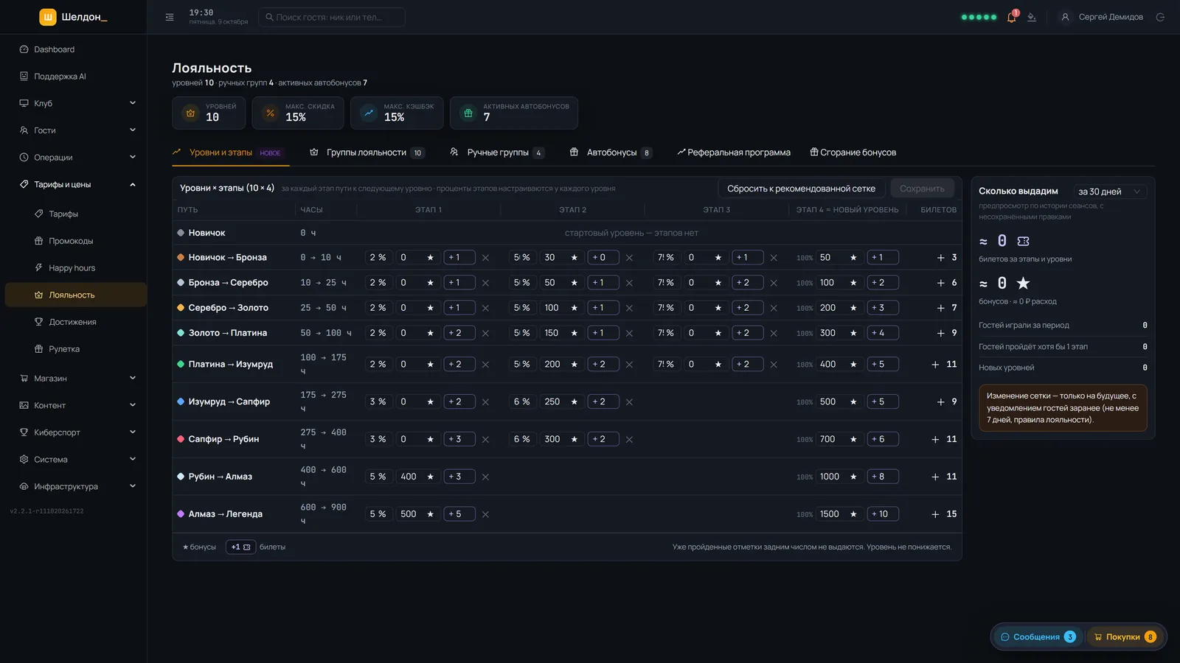The height and width of the screenshot is (663, 1180).
Task: Delete stage 1 in Алмаз → Легенда row
Action: click(x=485, y=514)
